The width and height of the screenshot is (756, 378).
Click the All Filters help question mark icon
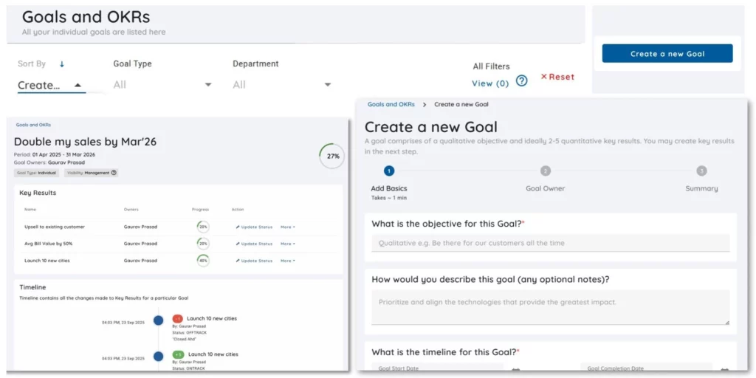click(x=521, y=80)
